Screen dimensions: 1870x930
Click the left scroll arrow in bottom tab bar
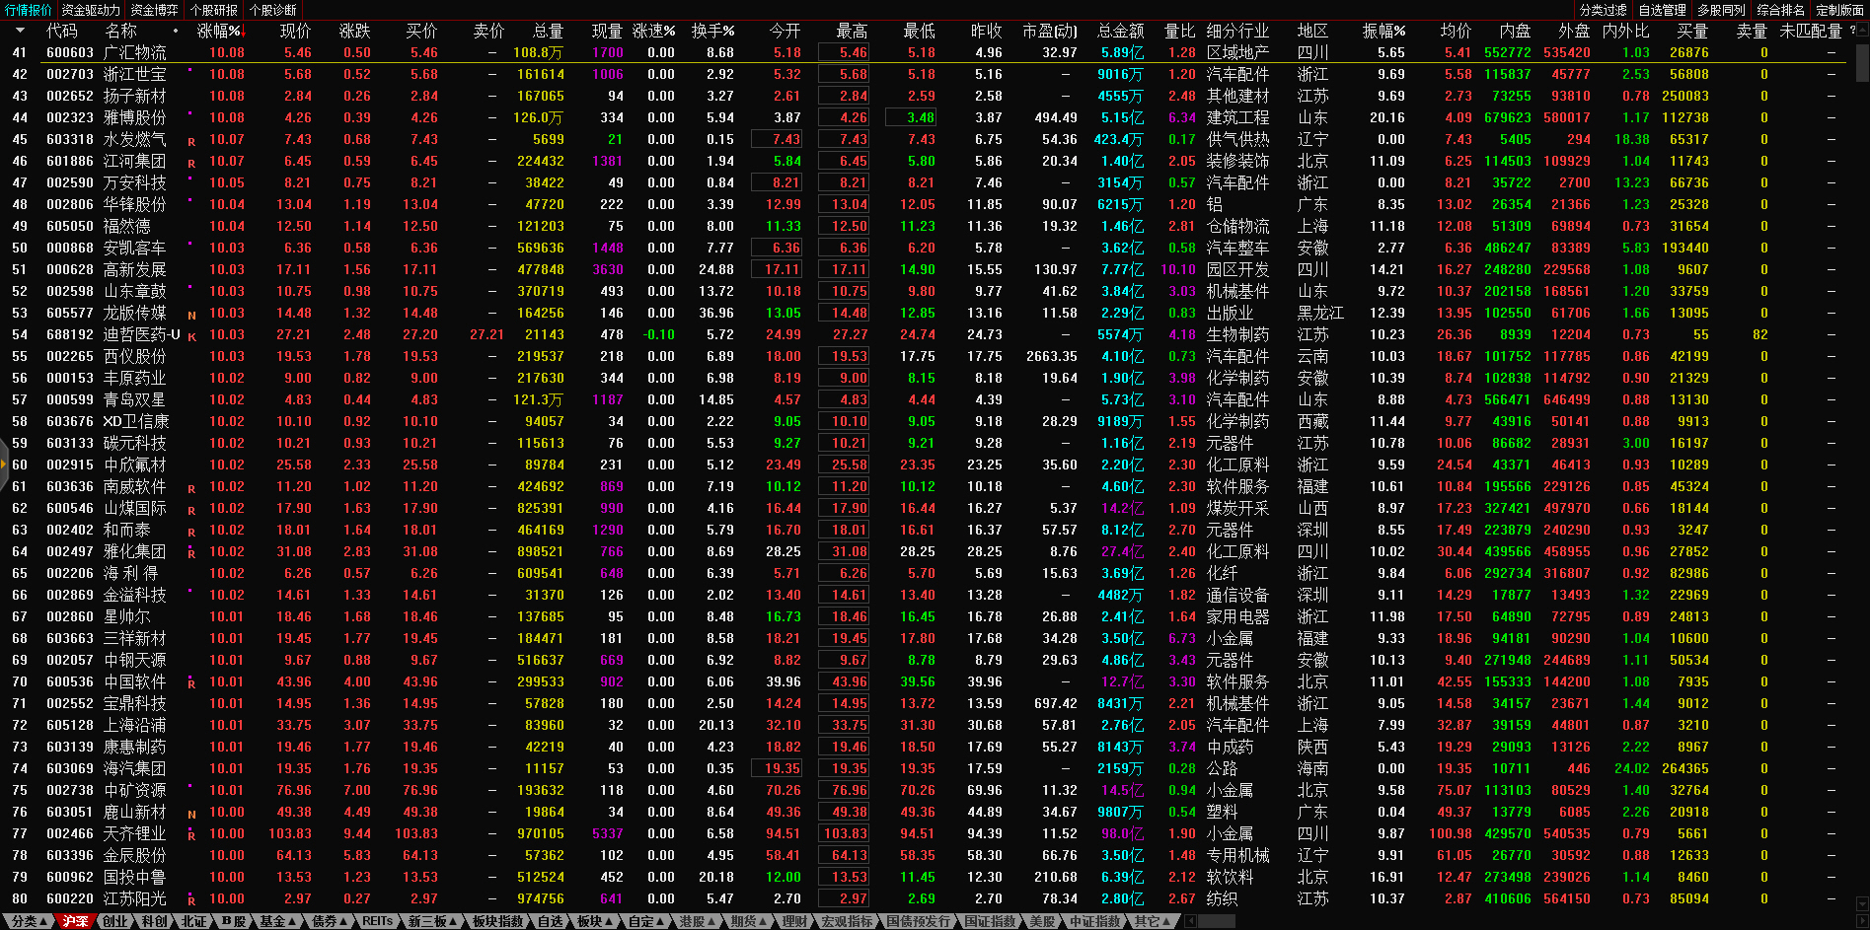point(1191,921)
